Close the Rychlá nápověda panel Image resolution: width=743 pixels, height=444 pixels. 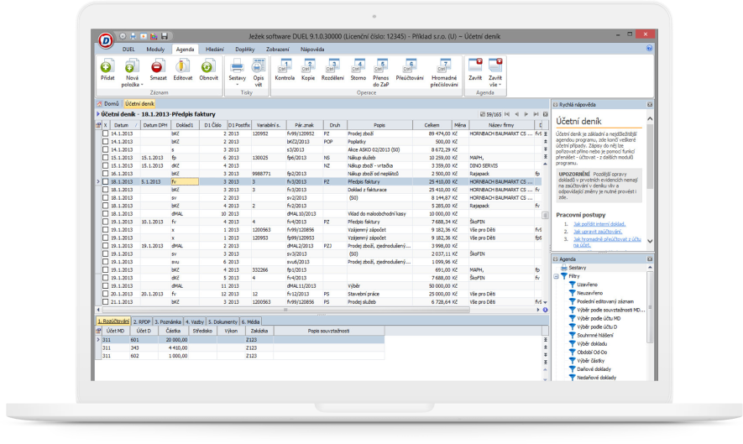(650, 105)
